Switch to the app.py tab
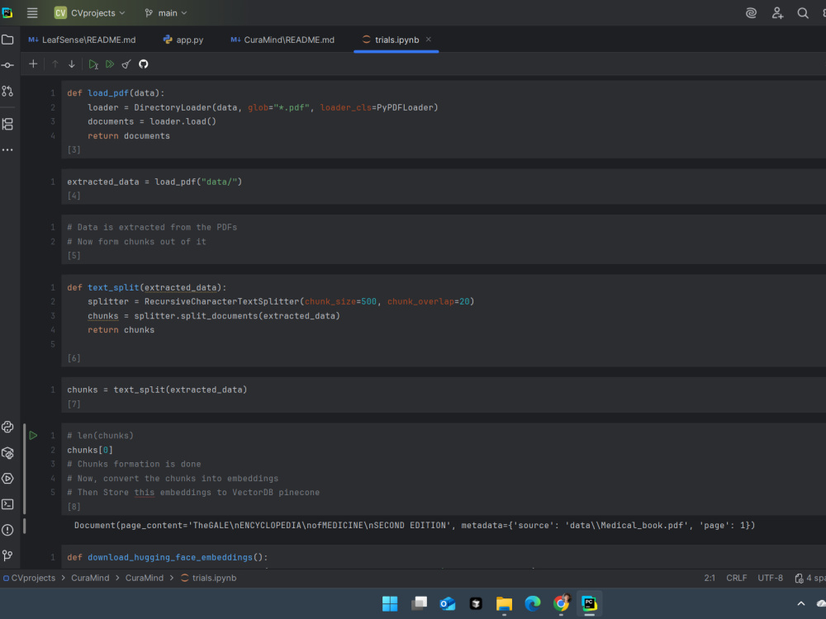826x619 pixels. pos(183,40)
